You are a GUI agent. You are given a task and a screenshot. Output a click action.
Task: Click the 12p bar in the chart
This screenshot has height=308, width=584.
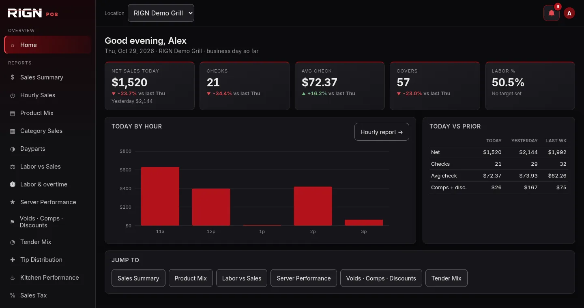coord(211,207)
